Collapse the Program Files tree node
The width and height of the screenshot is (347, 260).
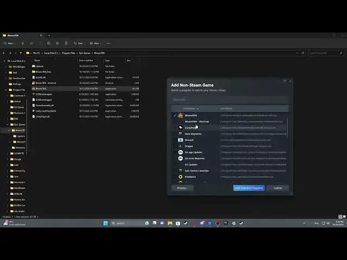coord(5,90)
